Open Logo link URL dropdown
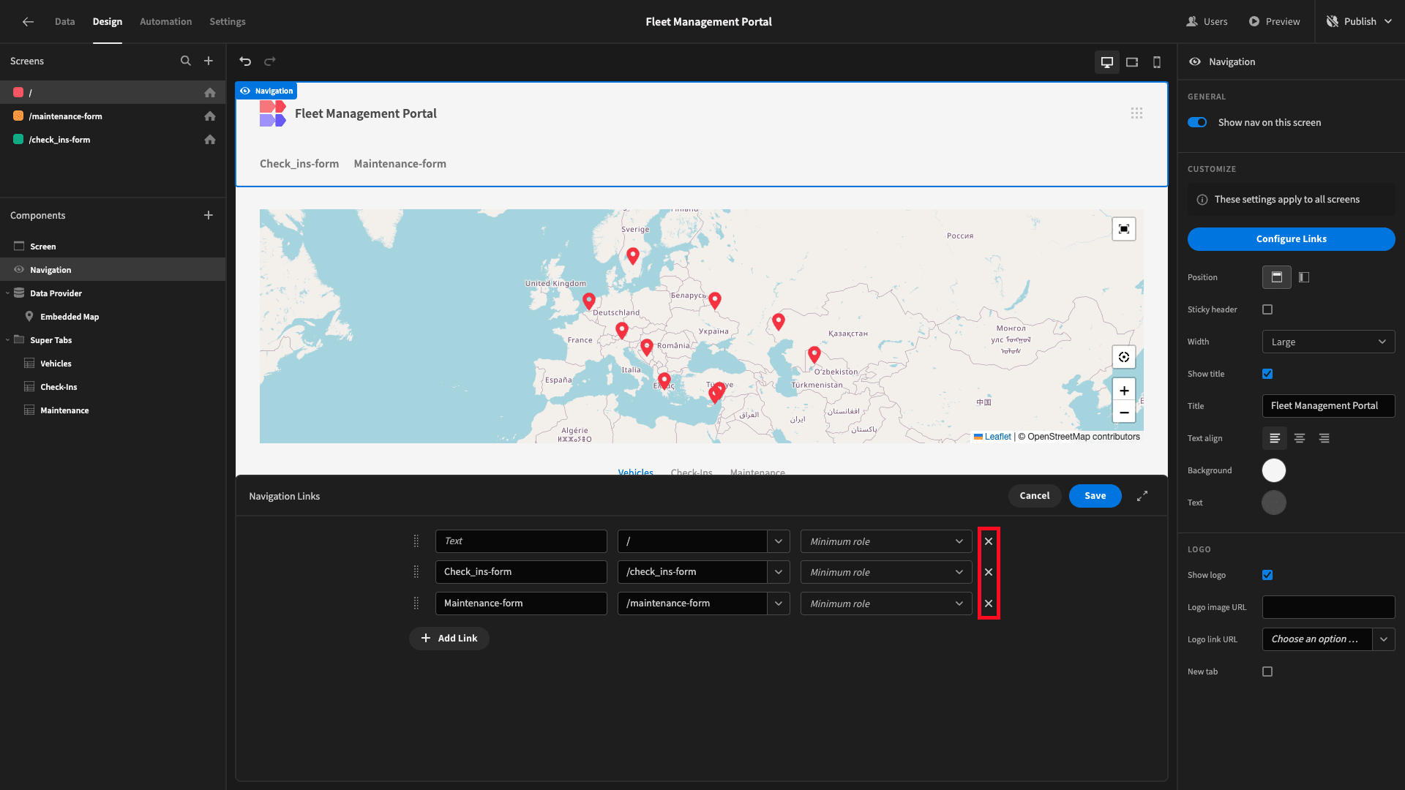Viewport: 1405px width, 790px height. (x=1383, y=639)
